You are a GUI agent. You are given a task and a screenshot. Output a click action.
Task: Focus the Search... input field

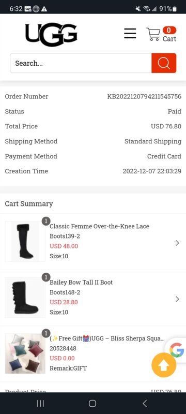click(81, 63)
